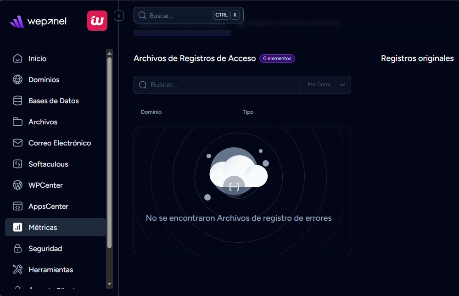459x296 pixels.
Task: Click the wepanel logo
Action: click(38, 22)
